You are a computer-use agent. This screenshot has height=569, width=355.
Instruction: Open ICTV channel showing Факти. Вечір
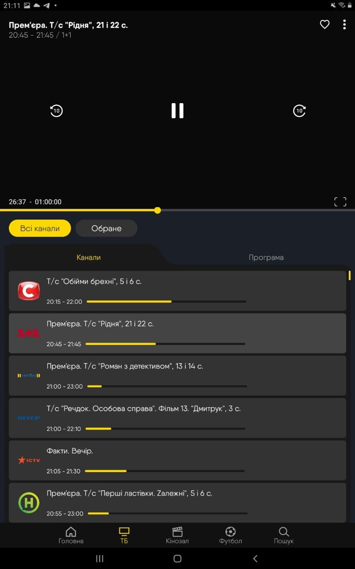click(177, 460)
